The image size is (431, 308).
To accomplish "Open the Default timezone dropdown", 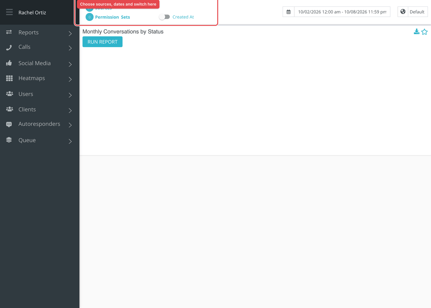I will click(x=417, y=12).
